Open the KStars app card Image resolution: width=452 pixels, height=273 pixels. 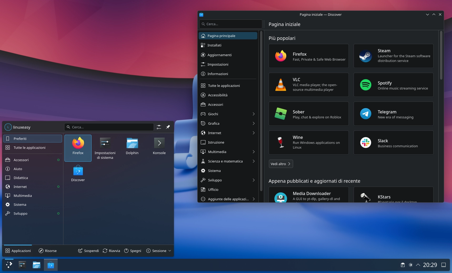(x=394, y=195)
